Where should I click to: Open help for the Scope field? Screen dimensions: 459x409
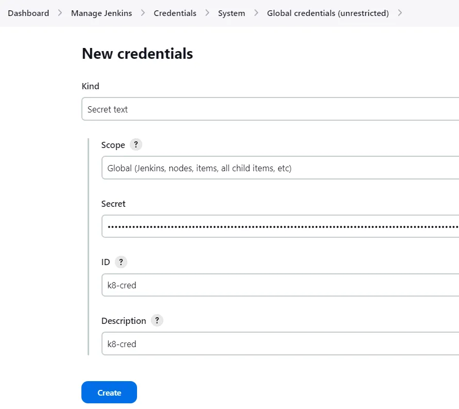[x=135, y=145]
